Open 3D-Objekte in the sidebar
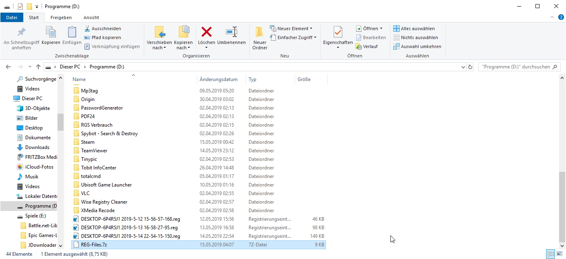566x259 pixels. tap(33, 108)
